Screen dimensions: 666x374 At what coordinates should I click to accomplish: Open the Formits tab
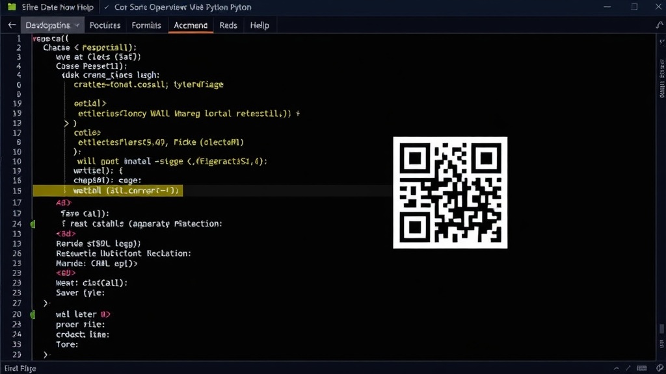[146, 25]
